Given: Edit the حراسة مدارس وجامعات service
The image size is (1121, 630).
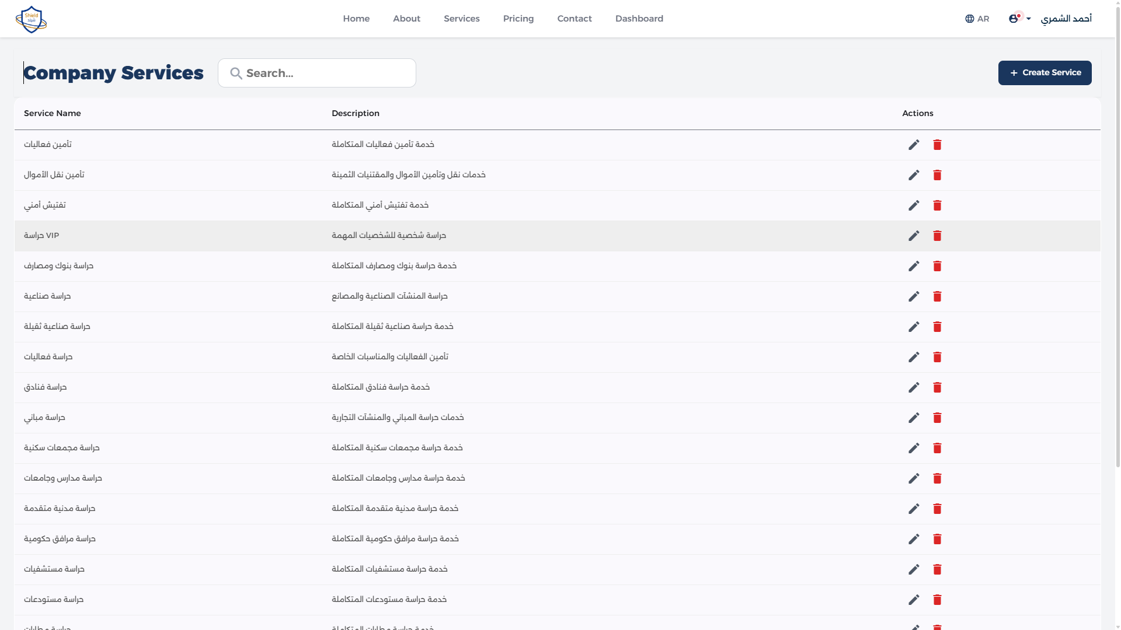Looking at the screenshot, I should [914, 478].
